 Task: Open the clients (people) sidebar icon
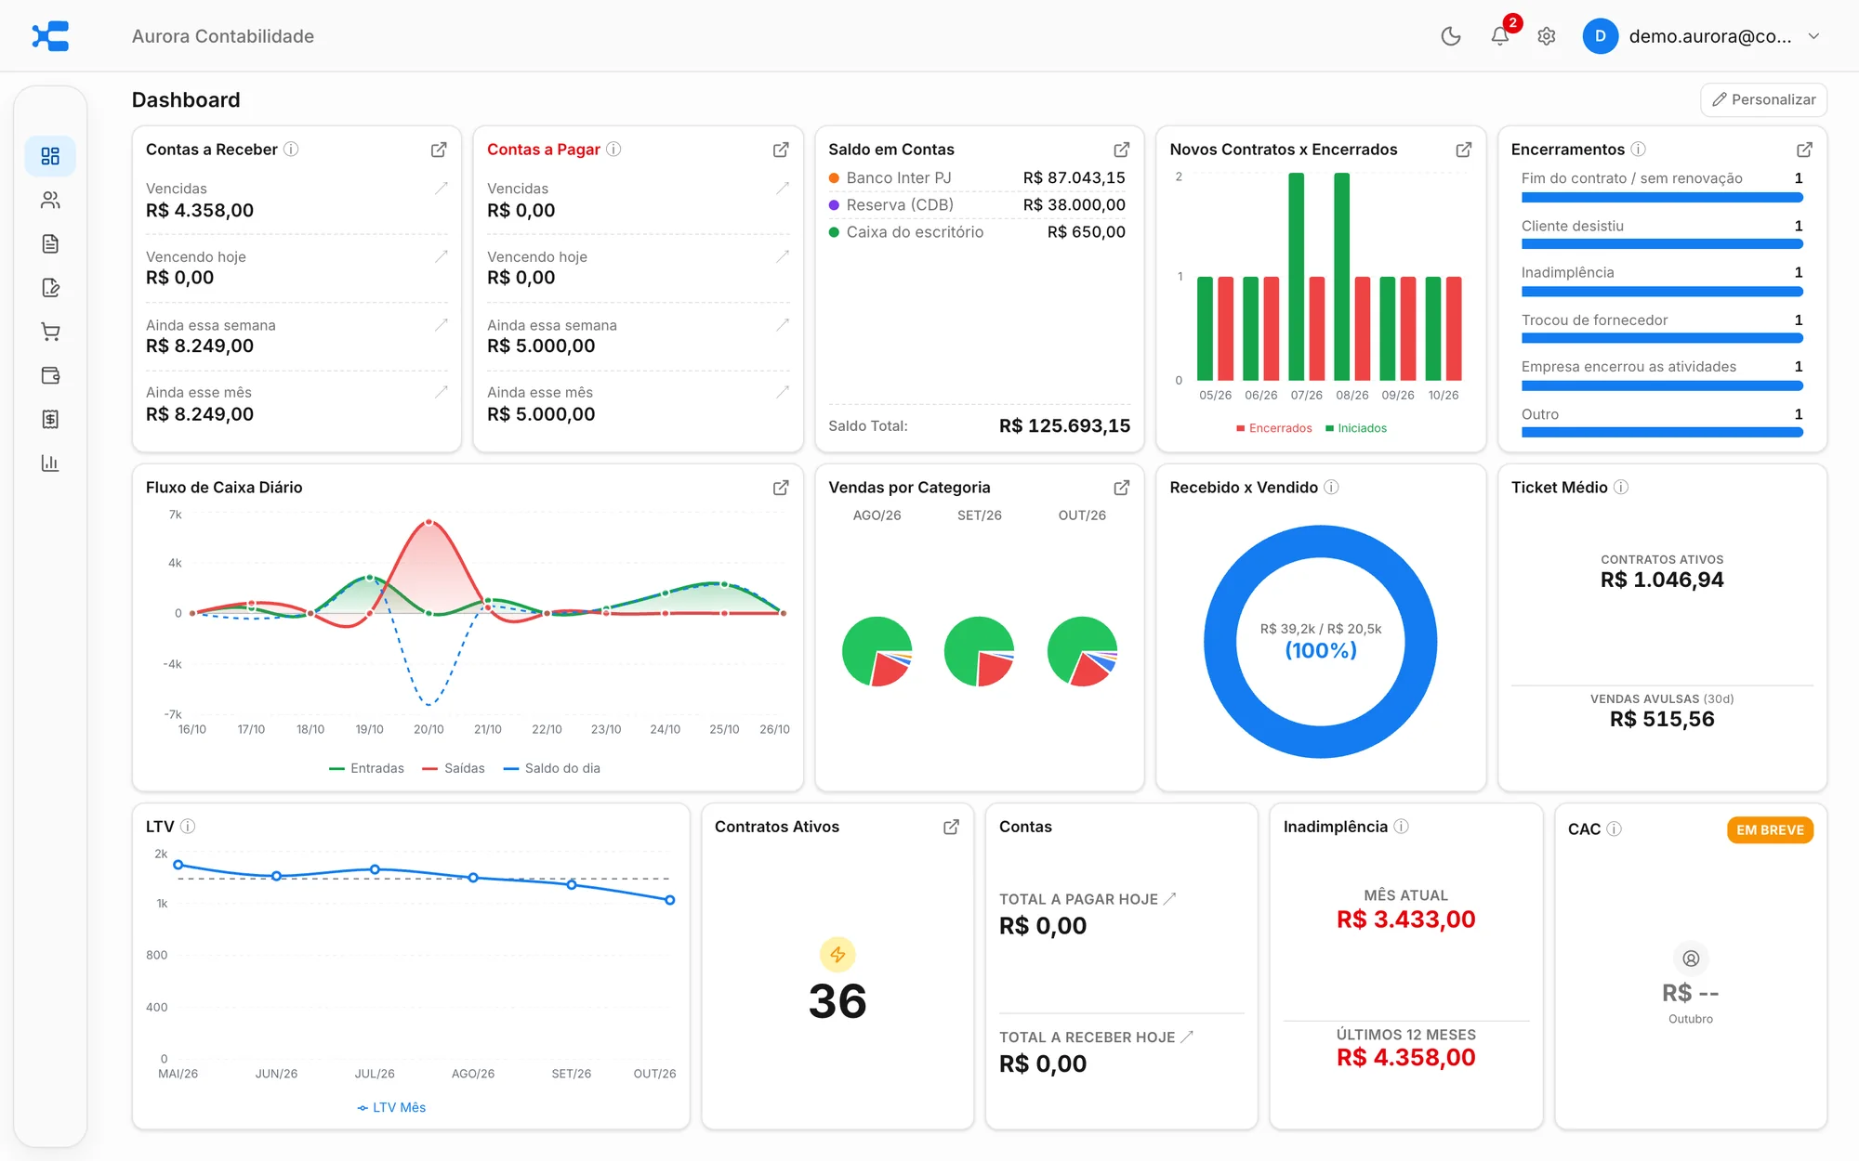[x=50, y=200]
